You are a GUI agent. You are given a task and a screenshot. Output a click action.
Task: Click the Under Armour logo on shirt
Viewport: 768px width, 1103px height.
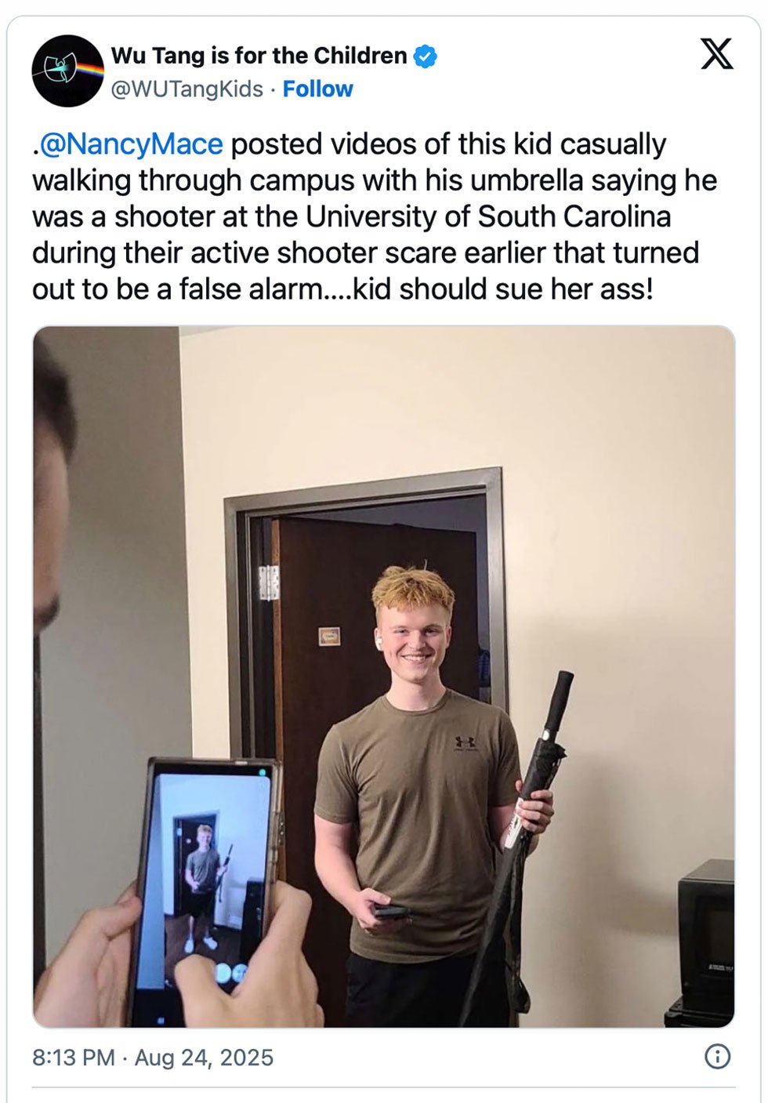click(465, 742)
